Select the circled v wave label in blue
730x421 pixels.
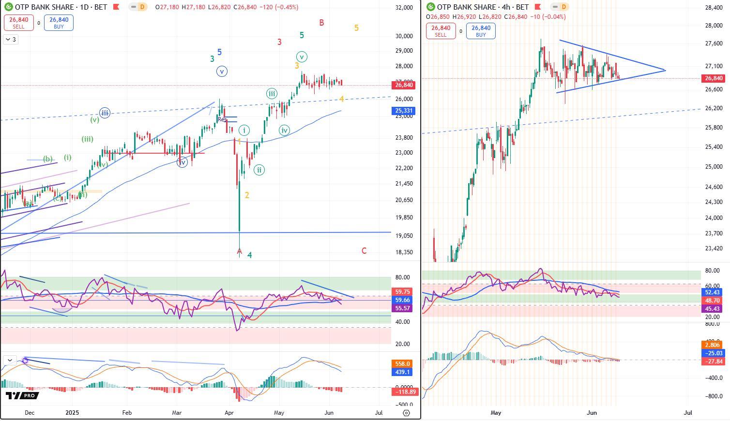(222, 72)
